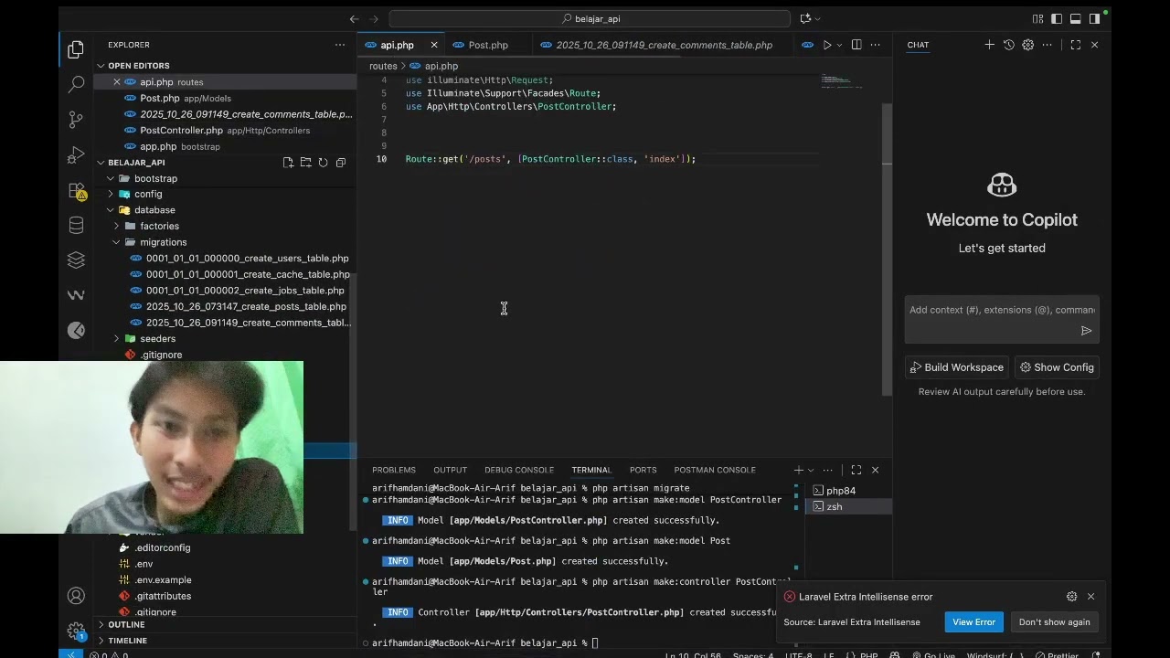
Task: Maximize the Copilot chat panel
Action: [1076, 45]
